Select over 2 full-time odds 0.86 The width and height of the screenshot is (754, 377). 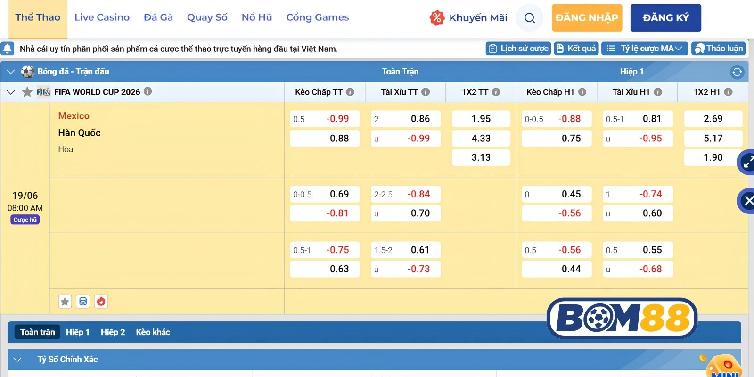tap(406, 119)
